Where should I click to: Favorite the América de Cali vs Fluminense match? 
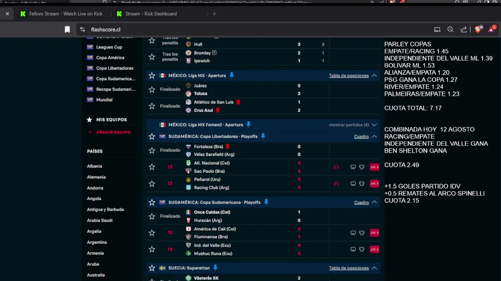point(152,233)
